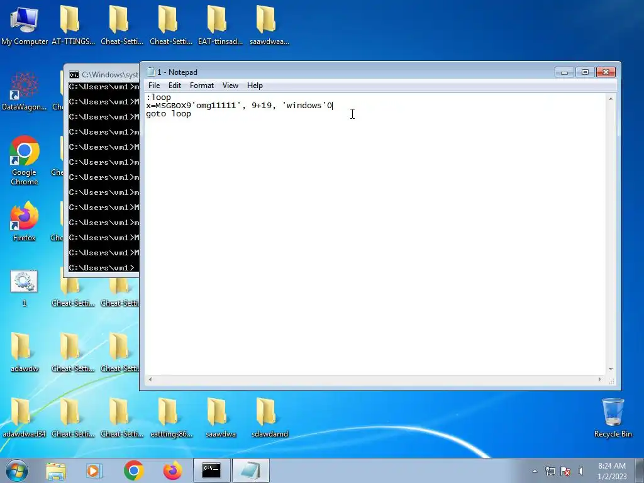Click the 'windows' word in Notepad text
The image size is (644, 483).
click(x=304, y=106)
